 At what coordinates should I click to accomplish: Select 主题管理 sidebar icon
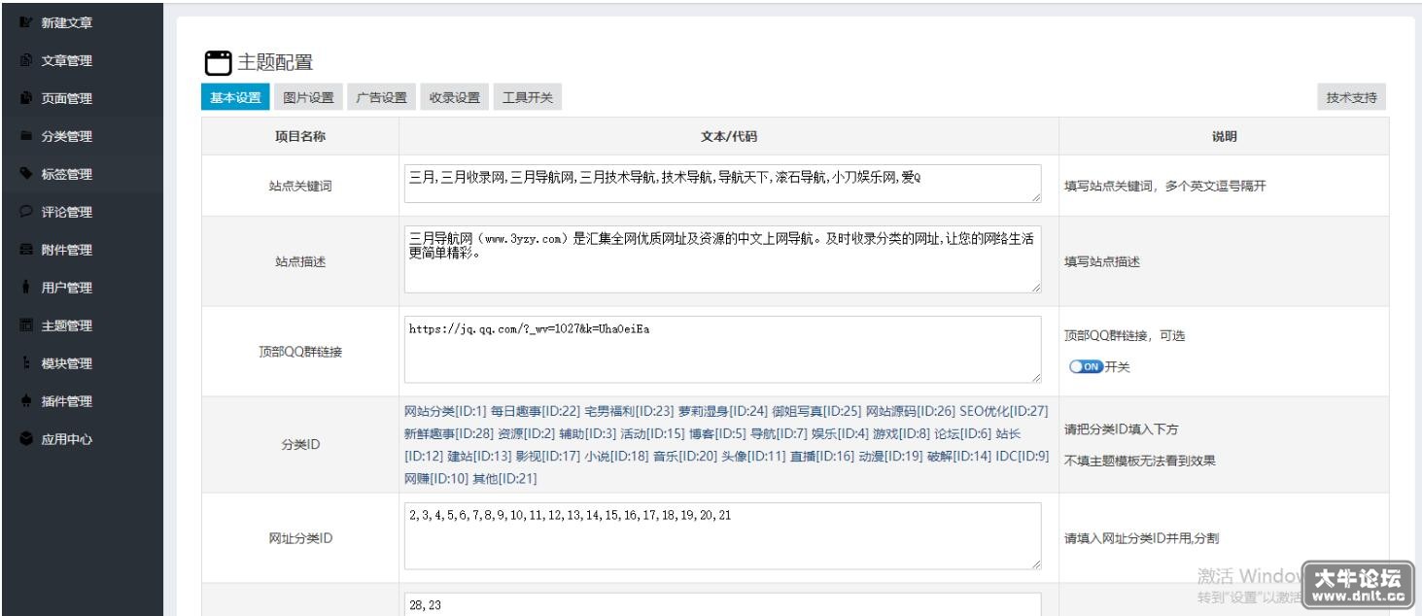pyautogui.click(x=25, y=325)
